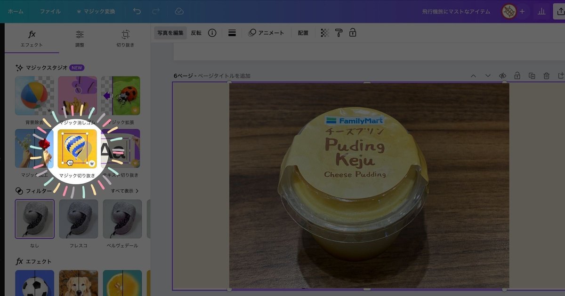Duplicate page 6
Image resolution: width=565 pixels, height=296 pixels.
point(532,76)
